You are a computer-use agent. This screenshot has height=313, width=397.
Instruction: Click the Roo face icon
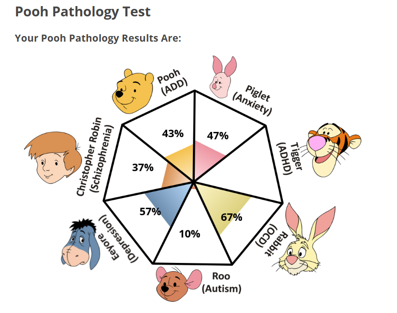pos(173,284)
